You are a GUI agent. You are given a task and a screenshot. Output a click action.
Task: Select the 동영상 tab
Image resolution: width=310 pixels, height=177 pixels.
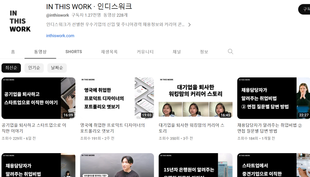coord(40,52)
